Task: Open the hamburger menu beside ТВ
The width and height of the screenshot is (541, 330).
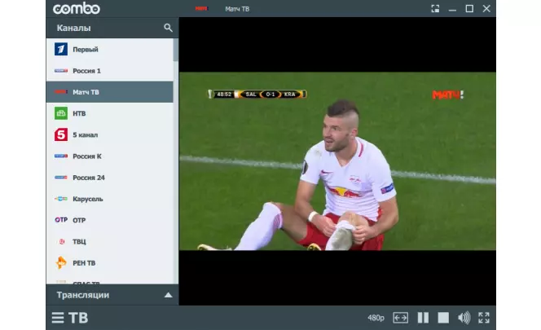Action: pos(58,318)
